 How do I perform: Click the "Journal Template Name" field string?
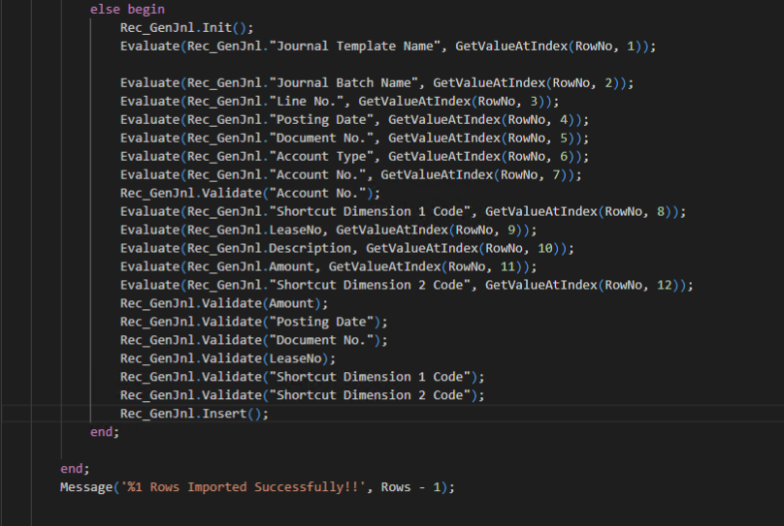click(x=343, y=46)
